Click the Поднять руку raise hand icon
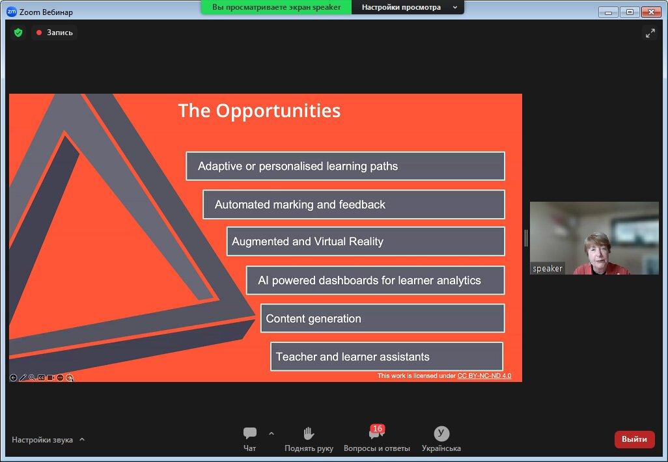The width and height of the screenshot is (668, 462). pyautogui.click(x=309, y=439)
